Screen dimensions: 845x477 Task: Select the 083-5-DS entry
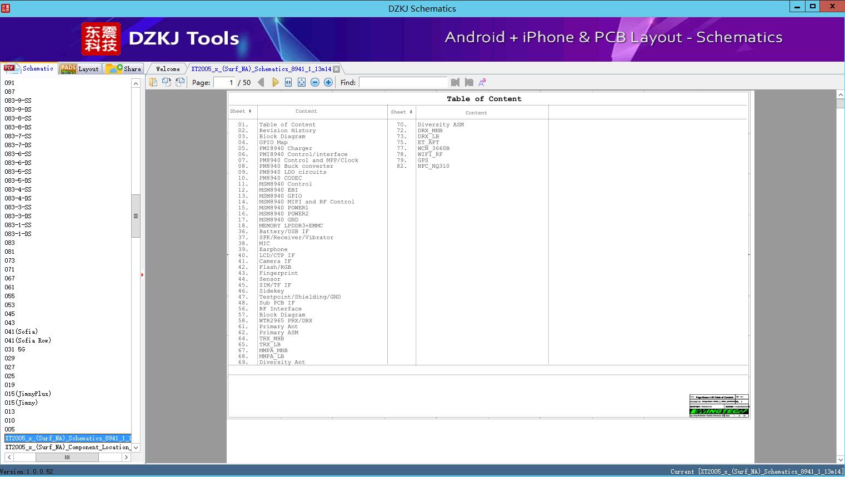click(18, 180)
